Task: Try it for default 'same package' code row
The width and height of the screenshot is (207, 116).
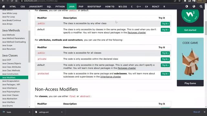Action: click(x=165, y=65)
